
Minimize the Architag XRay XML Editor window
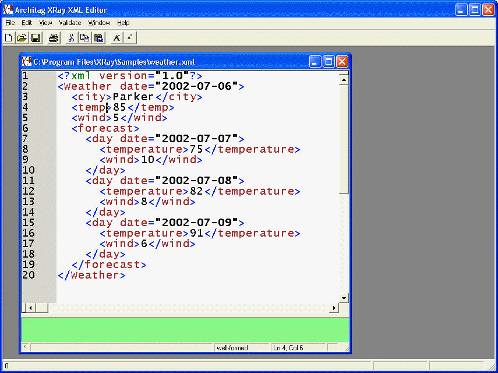point(461,10)
